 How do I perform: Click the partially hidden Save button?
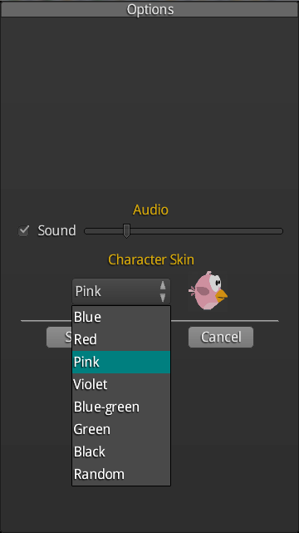click(x=60, y=338)
